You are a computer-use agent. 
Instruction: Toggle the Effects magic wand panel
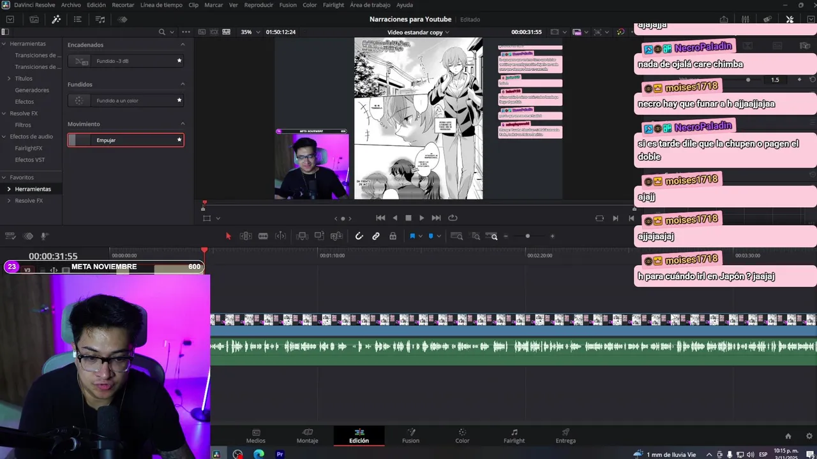56,19
